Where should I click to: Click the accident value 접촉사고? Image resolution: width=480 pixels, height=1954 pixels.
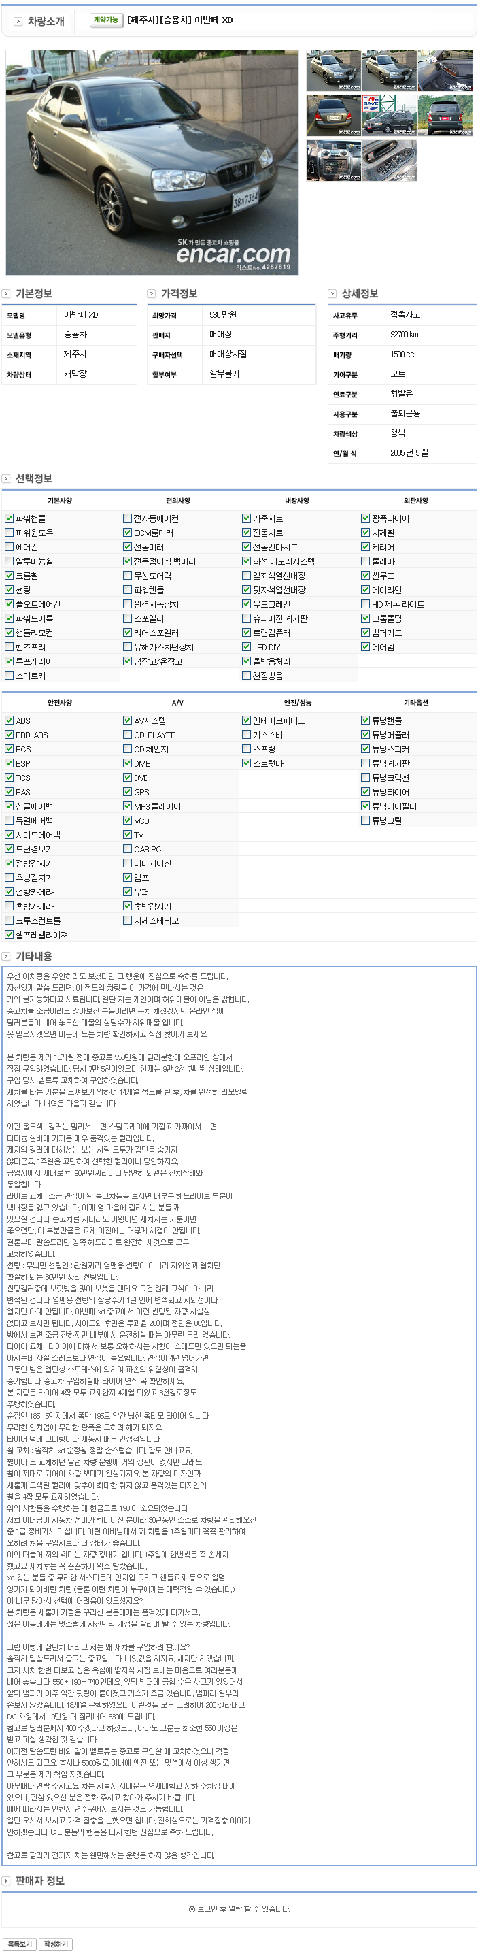click(x=405, y=315)
